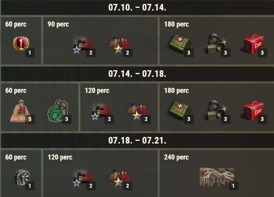Select the ventilation fan equipment icon
This screenshot has height=197, width=274.
22,177
